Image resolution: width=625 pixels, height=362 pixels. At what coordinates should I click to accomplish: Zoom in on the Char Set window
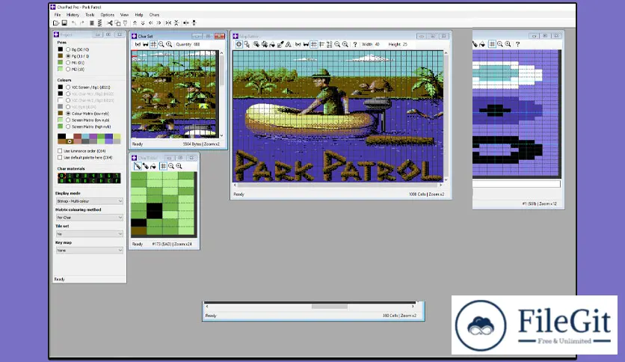tap(169, 44)
